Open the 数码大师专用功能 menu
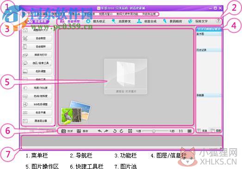 click(x=127, y=14)
